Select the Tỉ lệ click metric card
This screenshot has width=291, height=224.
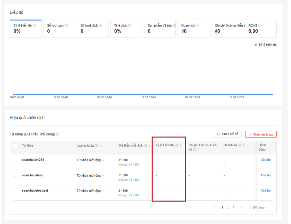[126, 29]
